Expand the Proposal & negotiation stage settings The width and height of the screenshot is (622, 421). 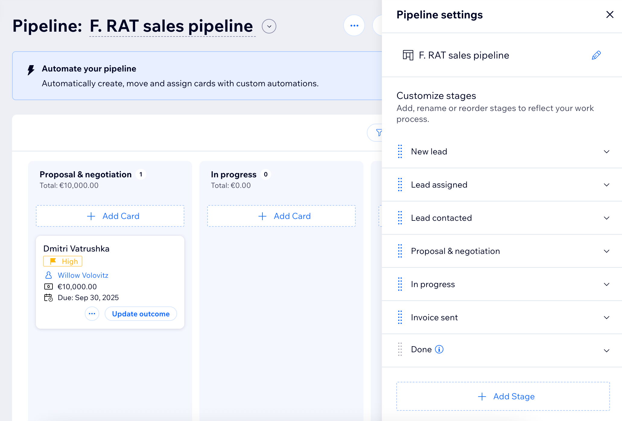607,251
